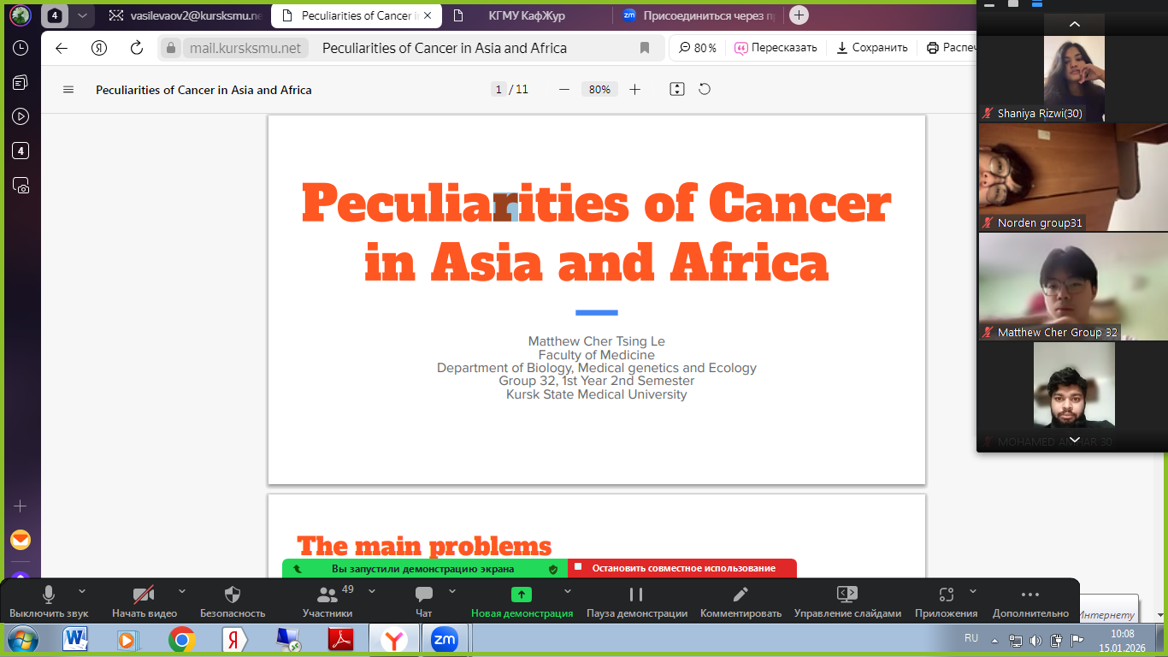
Task: Open the PDF sidebar hamburger menu
Action: [x=68, y=90]
